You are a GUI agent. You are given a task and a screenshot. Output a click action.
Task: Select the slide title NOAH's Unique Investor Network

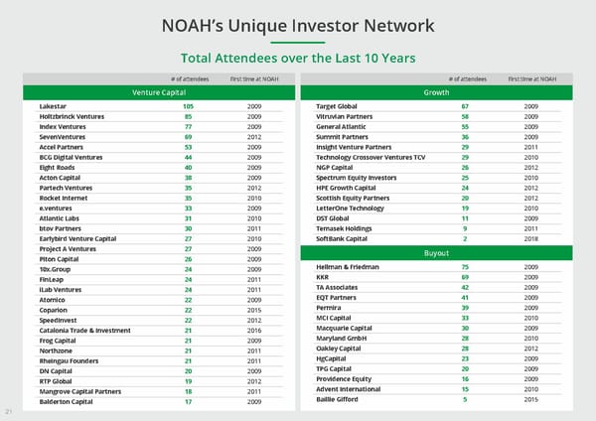click(x=298, y=27)
